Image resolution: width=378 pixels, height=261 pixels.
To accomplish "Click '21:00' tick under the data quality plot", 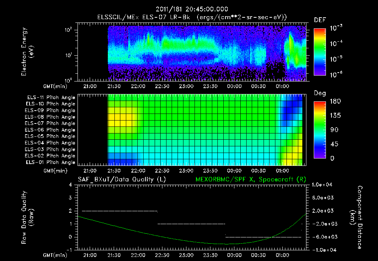I will tap(90, 255).
